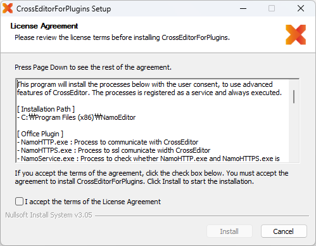316x246 pixels.
Task: Click the license text scrollbar thumb
Action: (294, 96)
